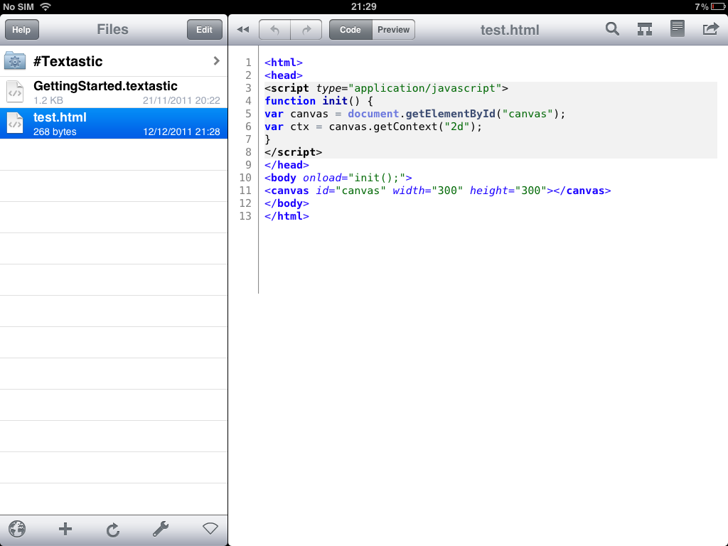Click the #Textastic folder icon
This screenshot has width=728, height=546.
[x=15, y=61]
